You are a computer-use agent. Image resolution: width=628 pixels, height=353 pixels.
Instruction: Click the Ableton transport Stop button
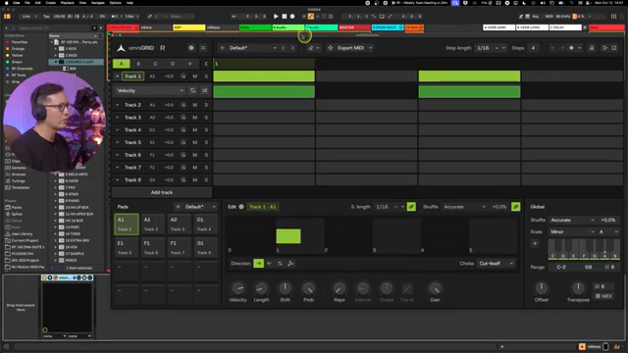pos(285,17)
